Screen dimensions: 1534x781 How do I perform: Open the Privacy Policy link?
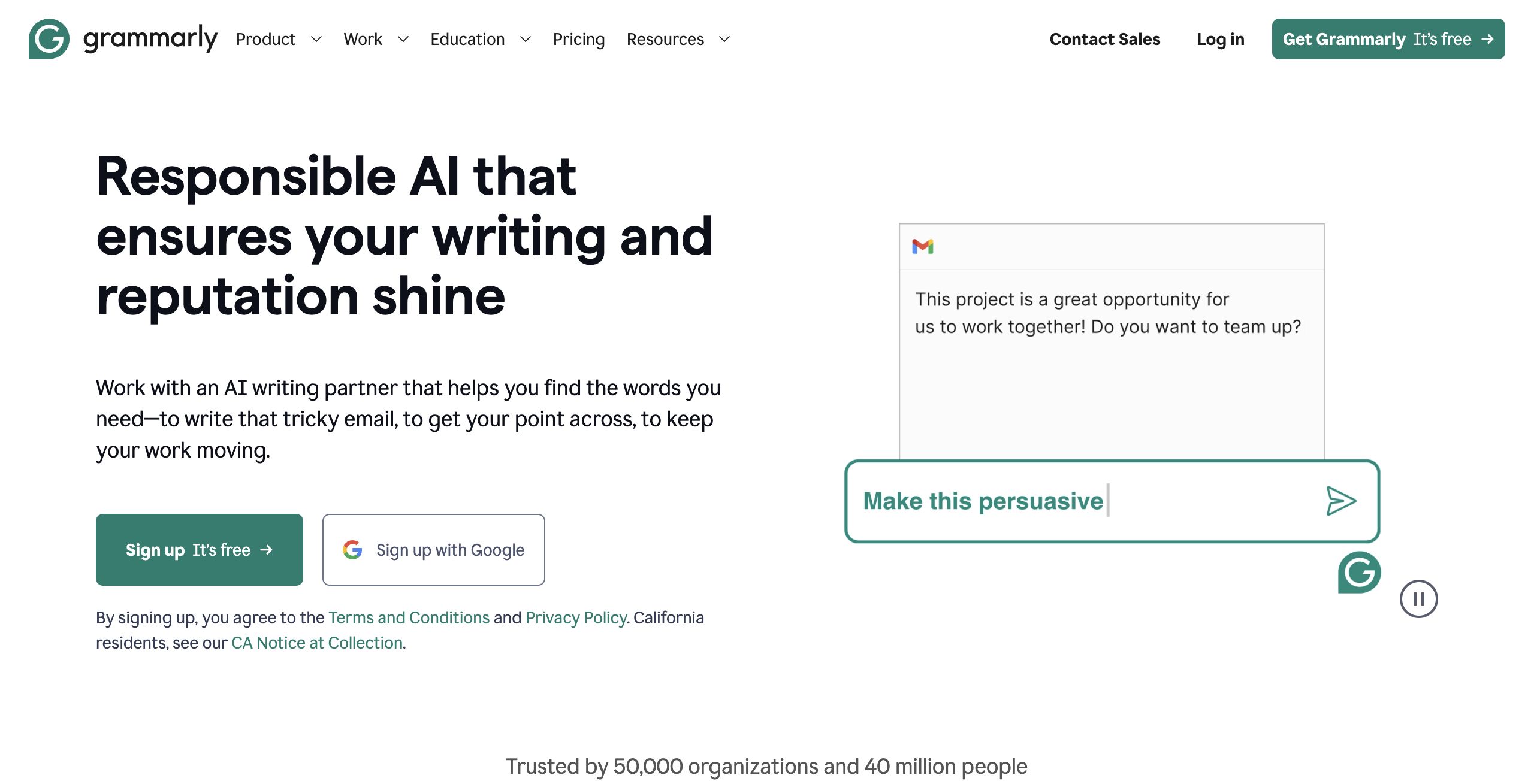[x=575, y=617]
